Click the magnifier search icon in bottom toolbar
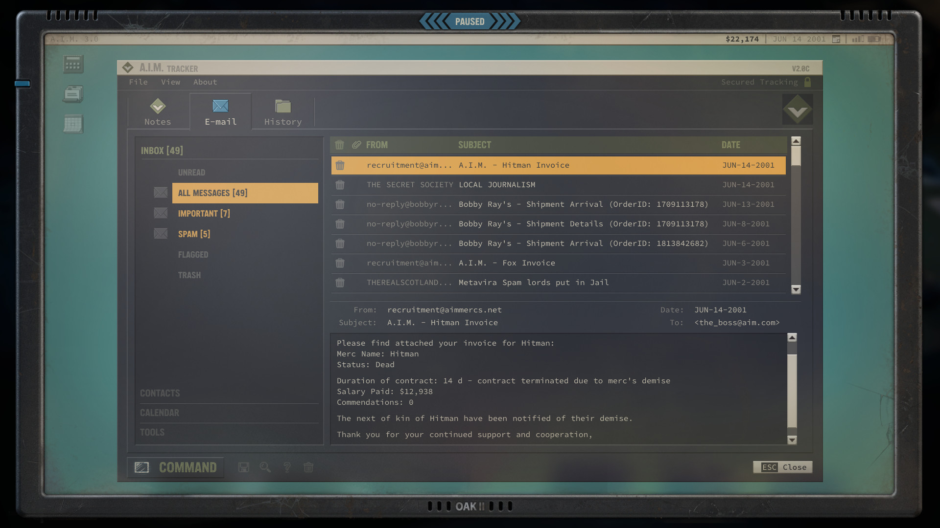This screenshot has height=528, width=940. coord(265,467)
